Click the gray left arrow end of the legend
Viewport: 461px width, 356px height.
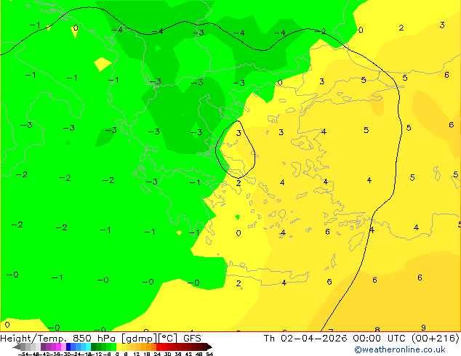[17, 347]
